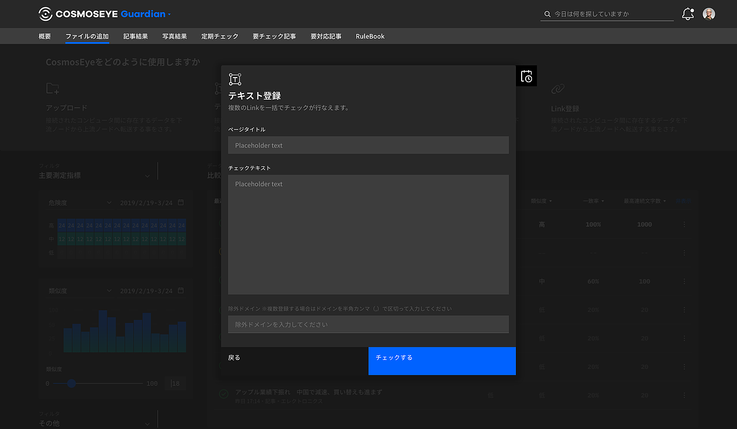Viewport: 737px width, 429px height.
Task: Click the search magnifier icon
Action: [546, 13]
